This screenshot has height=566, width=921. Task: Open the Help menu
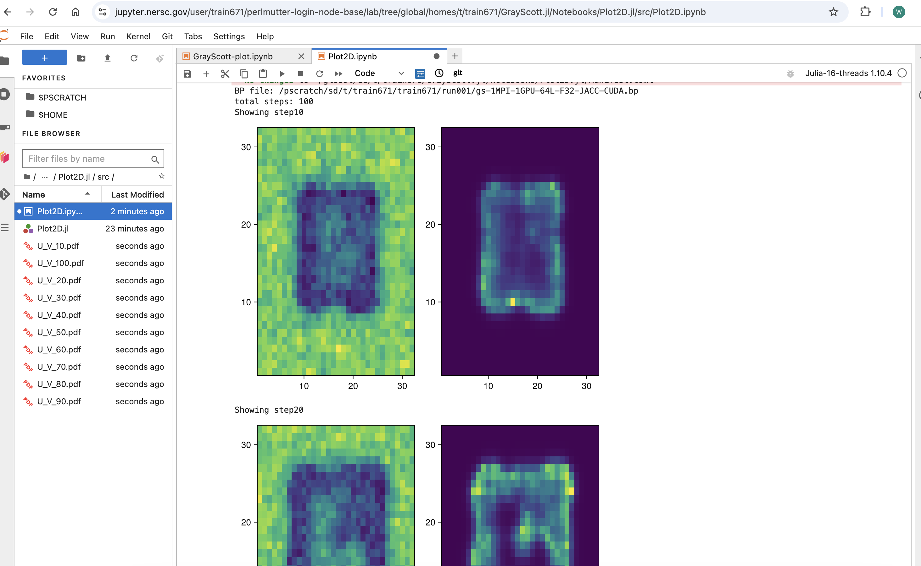(x=265, y=36)
